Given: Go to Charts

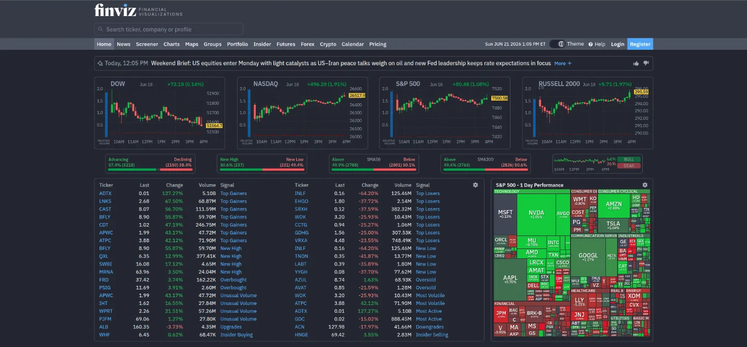Looking at the screenshot, I should (x=172, y=44).
